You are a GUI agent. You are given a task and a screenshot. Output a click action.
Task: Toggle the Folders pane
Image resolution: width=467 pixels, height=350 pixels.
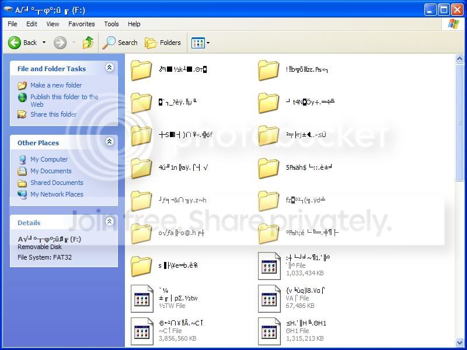163,43
